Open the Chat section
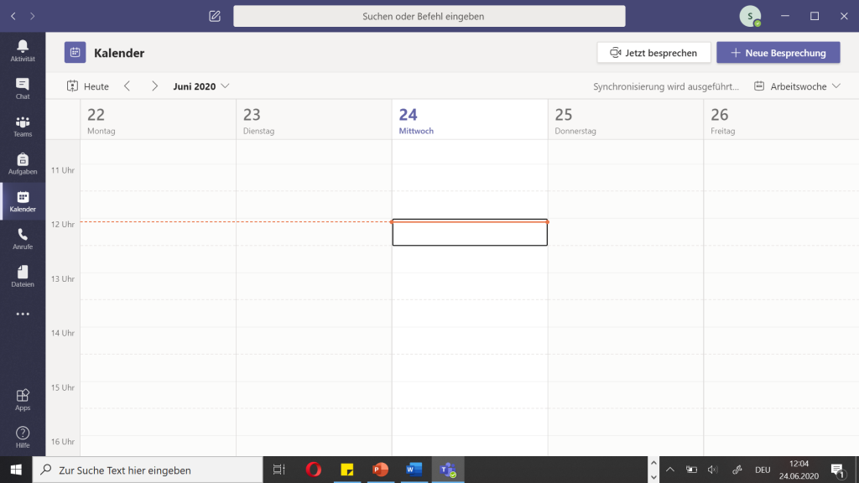 click(x=23, y=89)
